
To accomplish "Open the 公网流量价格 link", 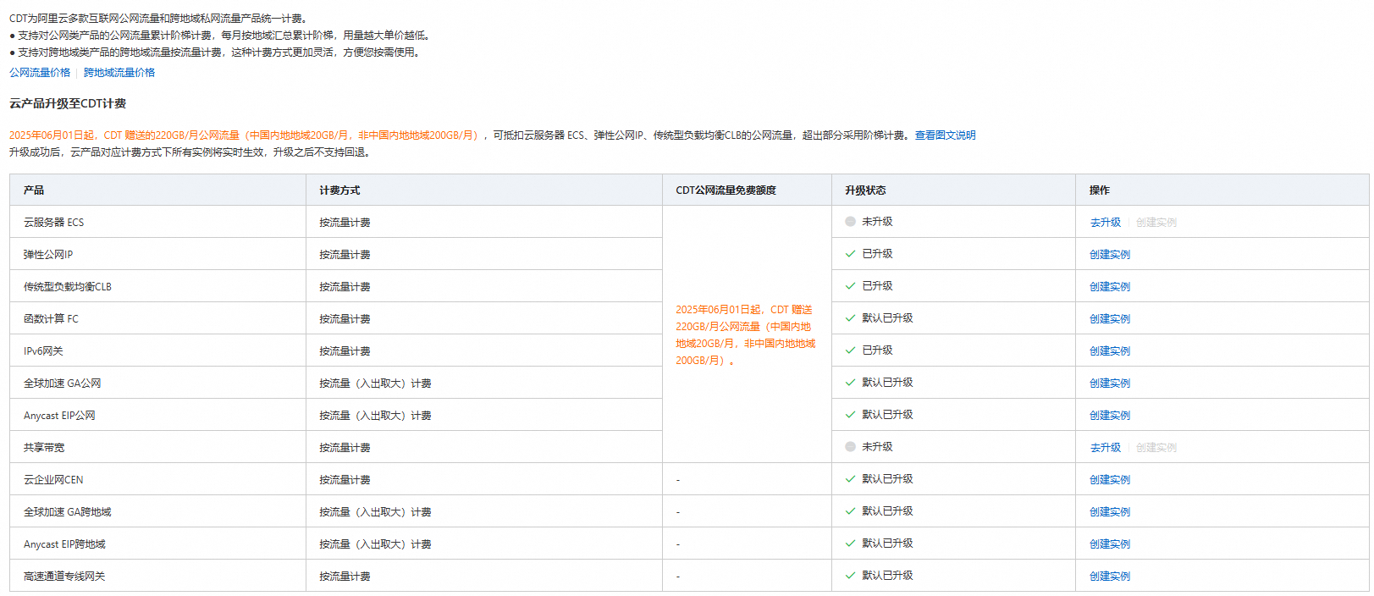I will point(40,73).
